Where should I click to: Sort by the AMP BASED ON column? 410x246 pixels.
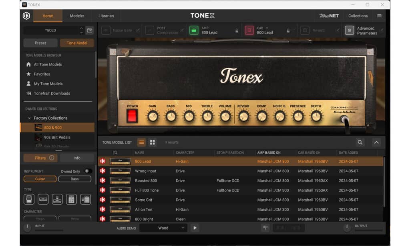click(x=269, y=152)
